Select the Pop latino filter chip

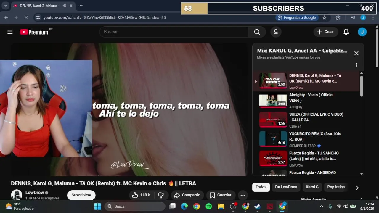(336, 187)
